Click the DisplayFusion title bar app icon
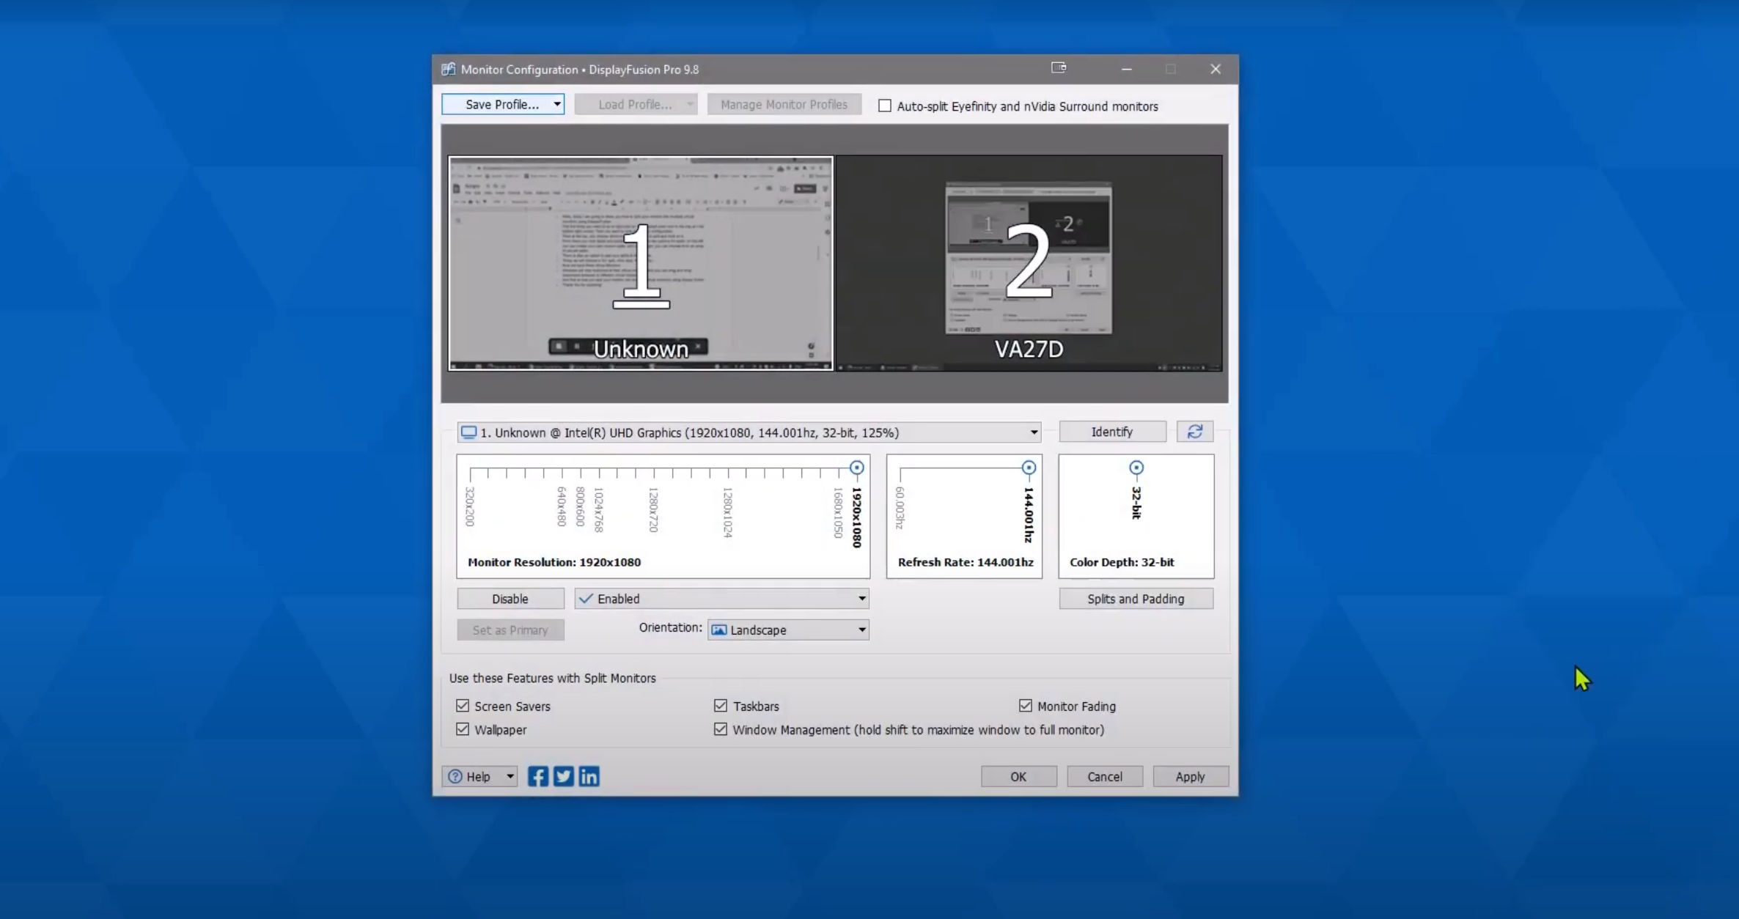Image resolution: width=1739 pixels, height=919 pixels. tap(448, 69)
